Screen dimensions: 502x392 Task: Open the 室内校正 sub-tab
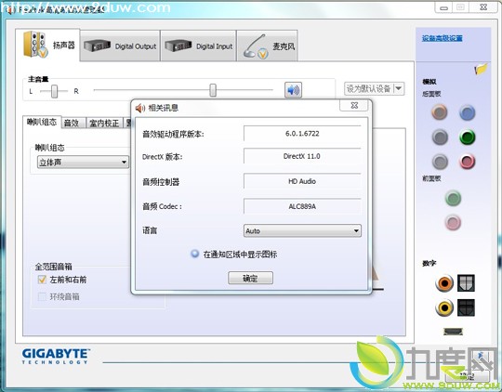pyautogui.click(x=104, y=124)
